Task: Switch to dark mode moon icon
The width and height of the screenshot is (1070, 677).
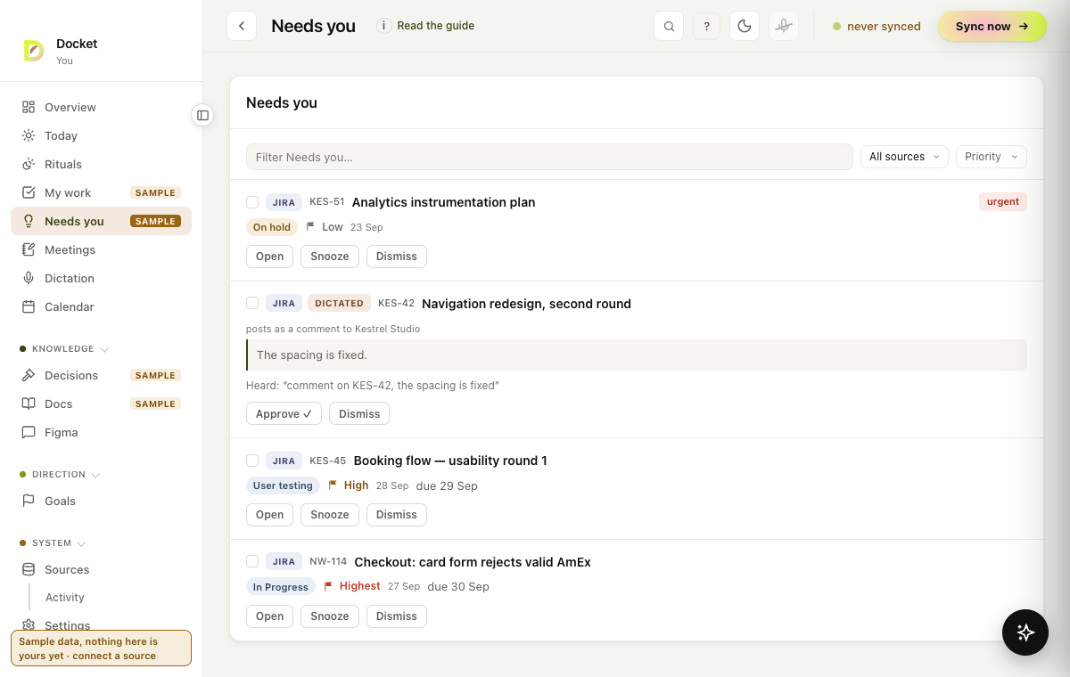Action: pos(744,26)
